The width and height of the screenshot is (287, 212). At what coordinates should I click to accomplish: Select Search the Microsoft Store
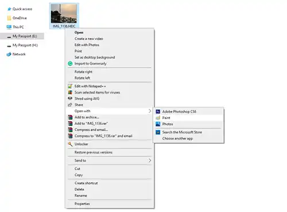[188, 132]
